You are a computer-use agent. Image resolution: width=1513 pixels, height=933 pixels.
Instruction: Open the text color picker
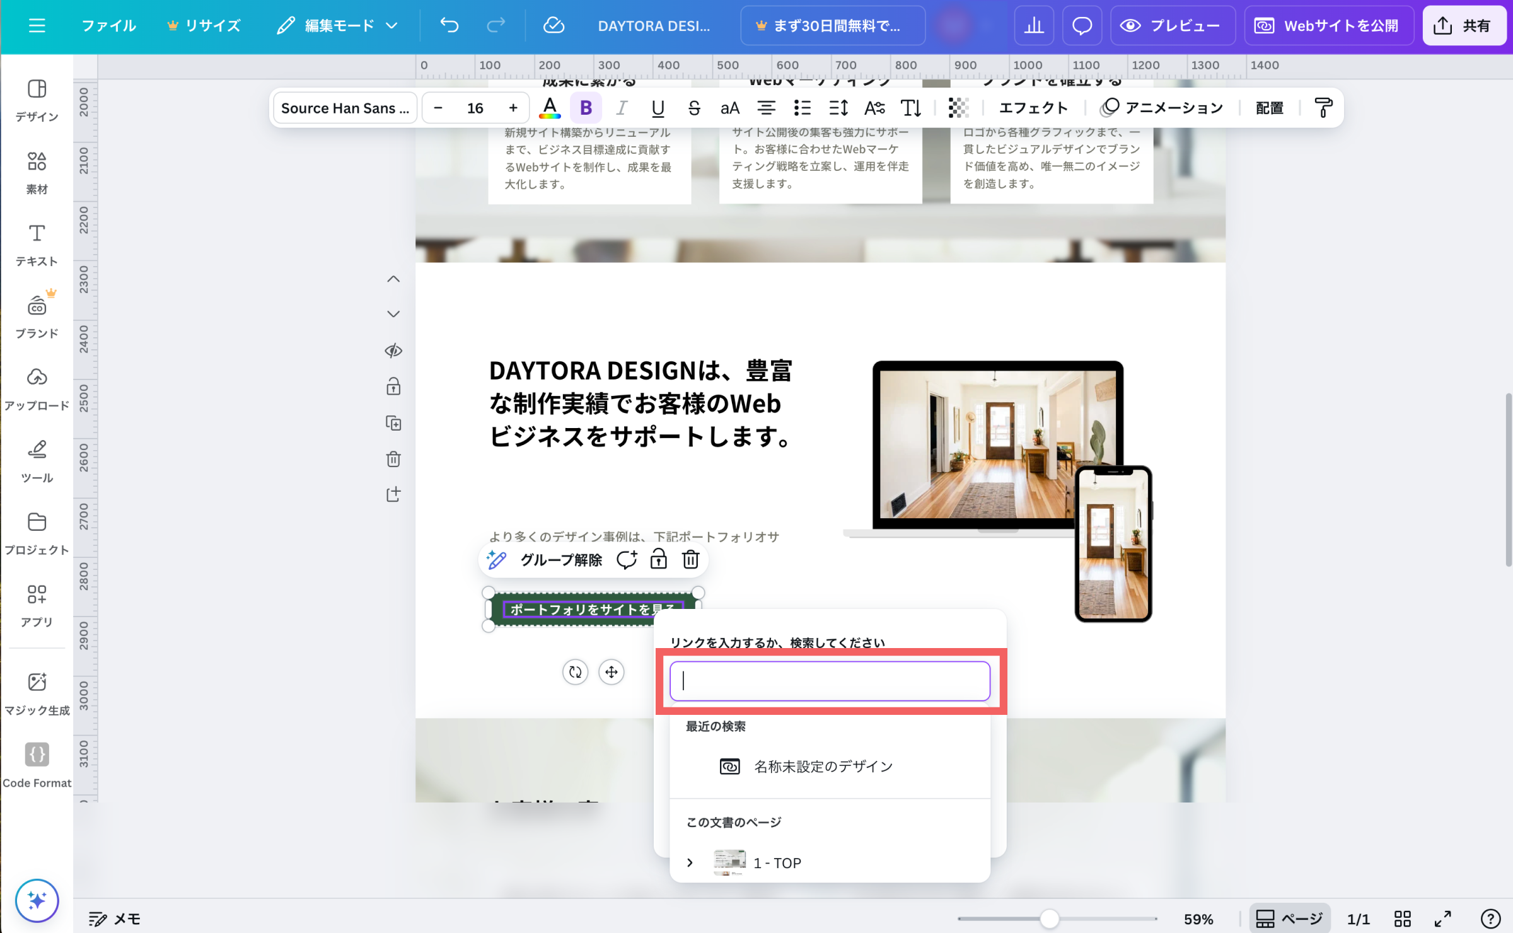pyautogui.click(x=550, y=108)
